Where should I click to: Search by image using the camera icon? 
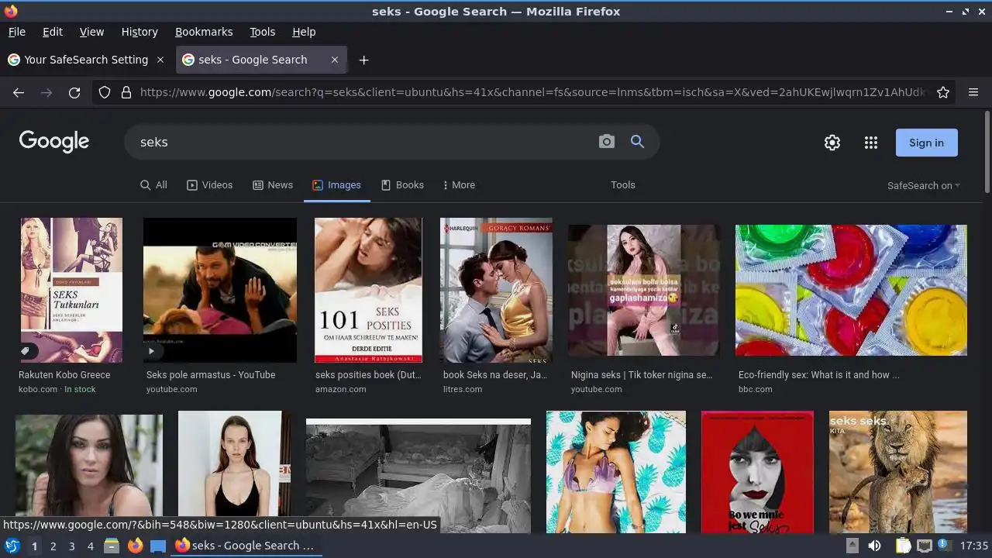point(607,142)
